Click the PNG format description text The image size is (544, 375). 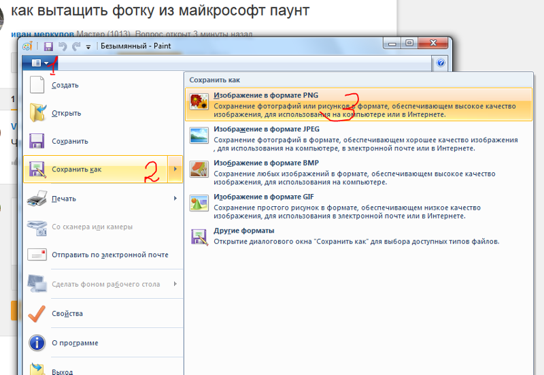364,110
